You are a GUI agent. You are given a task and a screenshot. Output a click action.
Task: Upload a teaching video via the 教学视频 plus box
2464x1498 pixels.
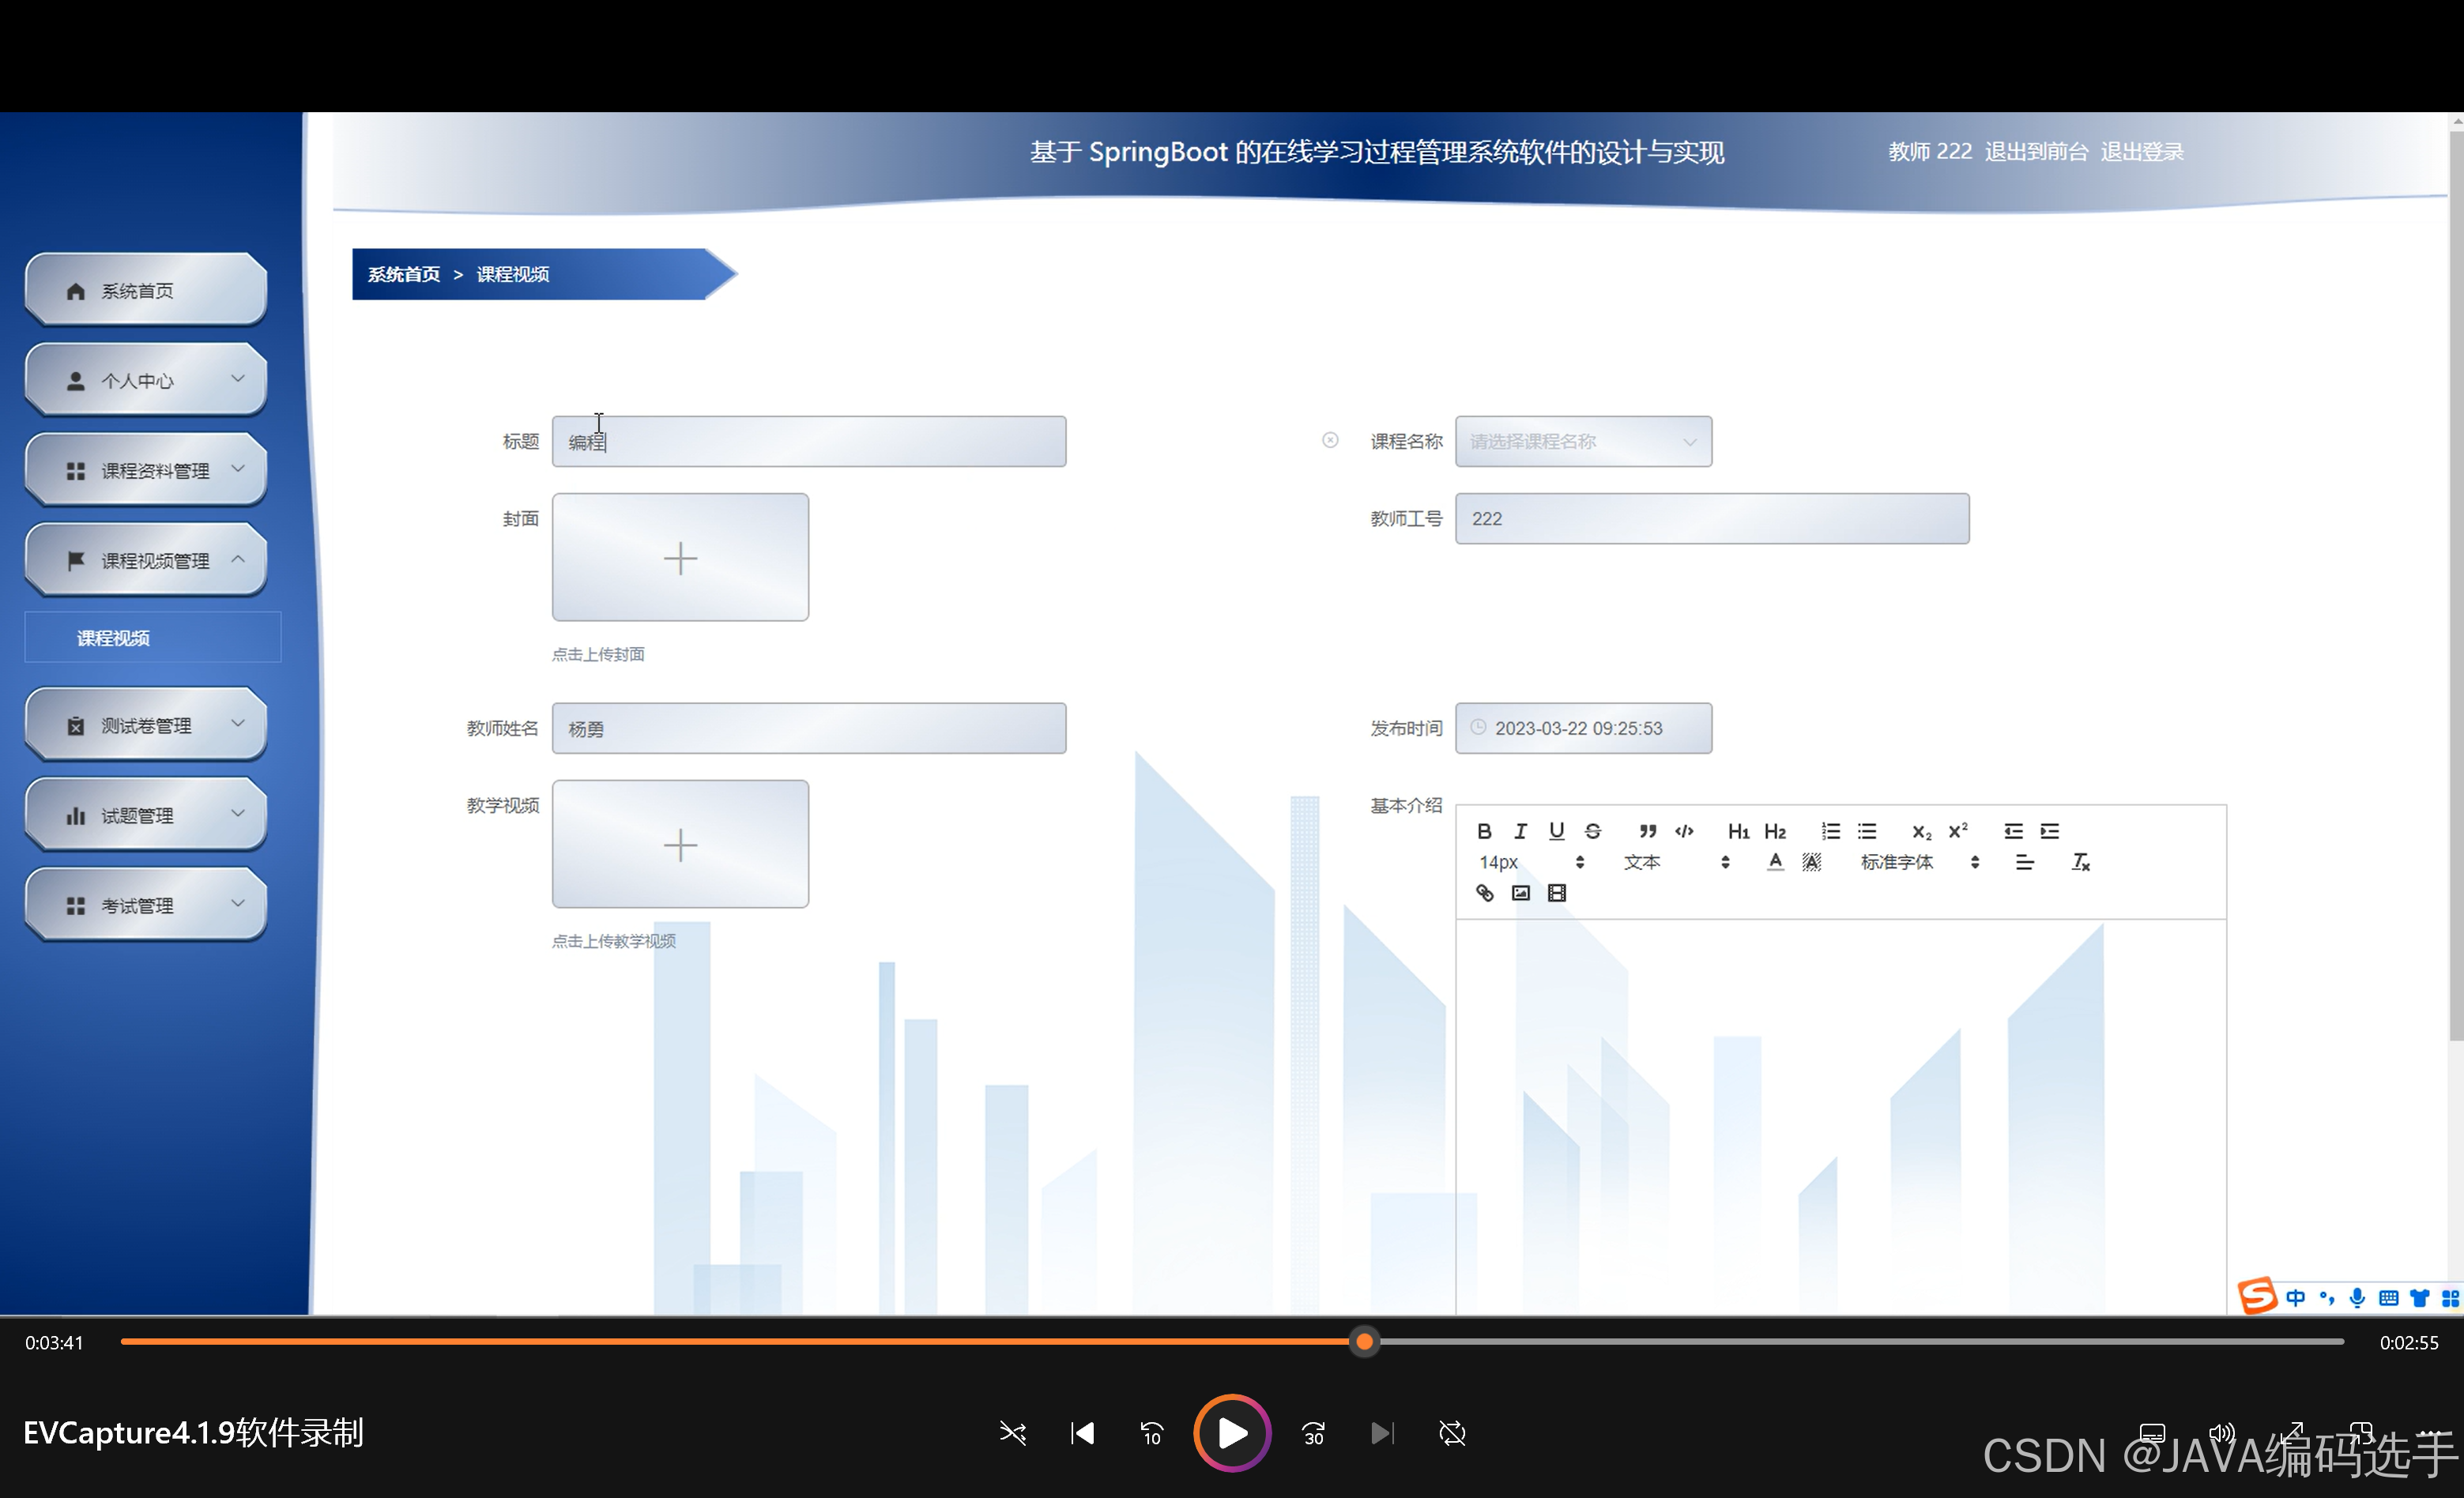(680, 844)
